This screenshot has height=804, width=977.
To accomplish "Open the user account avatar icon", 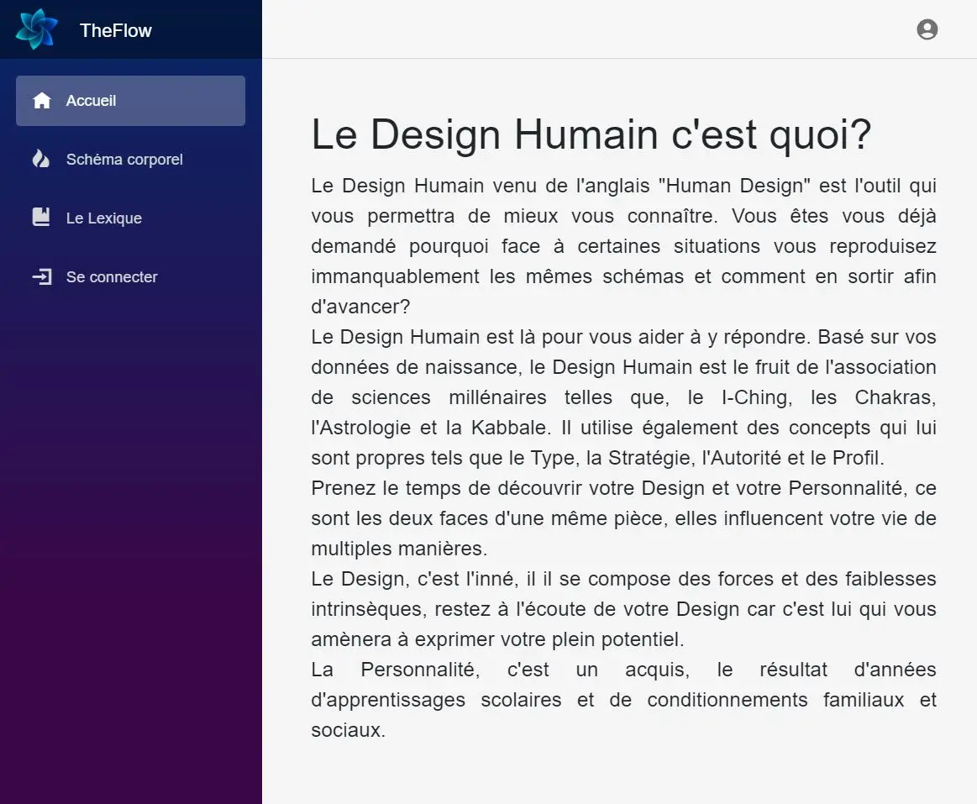I will coord(927,29).
